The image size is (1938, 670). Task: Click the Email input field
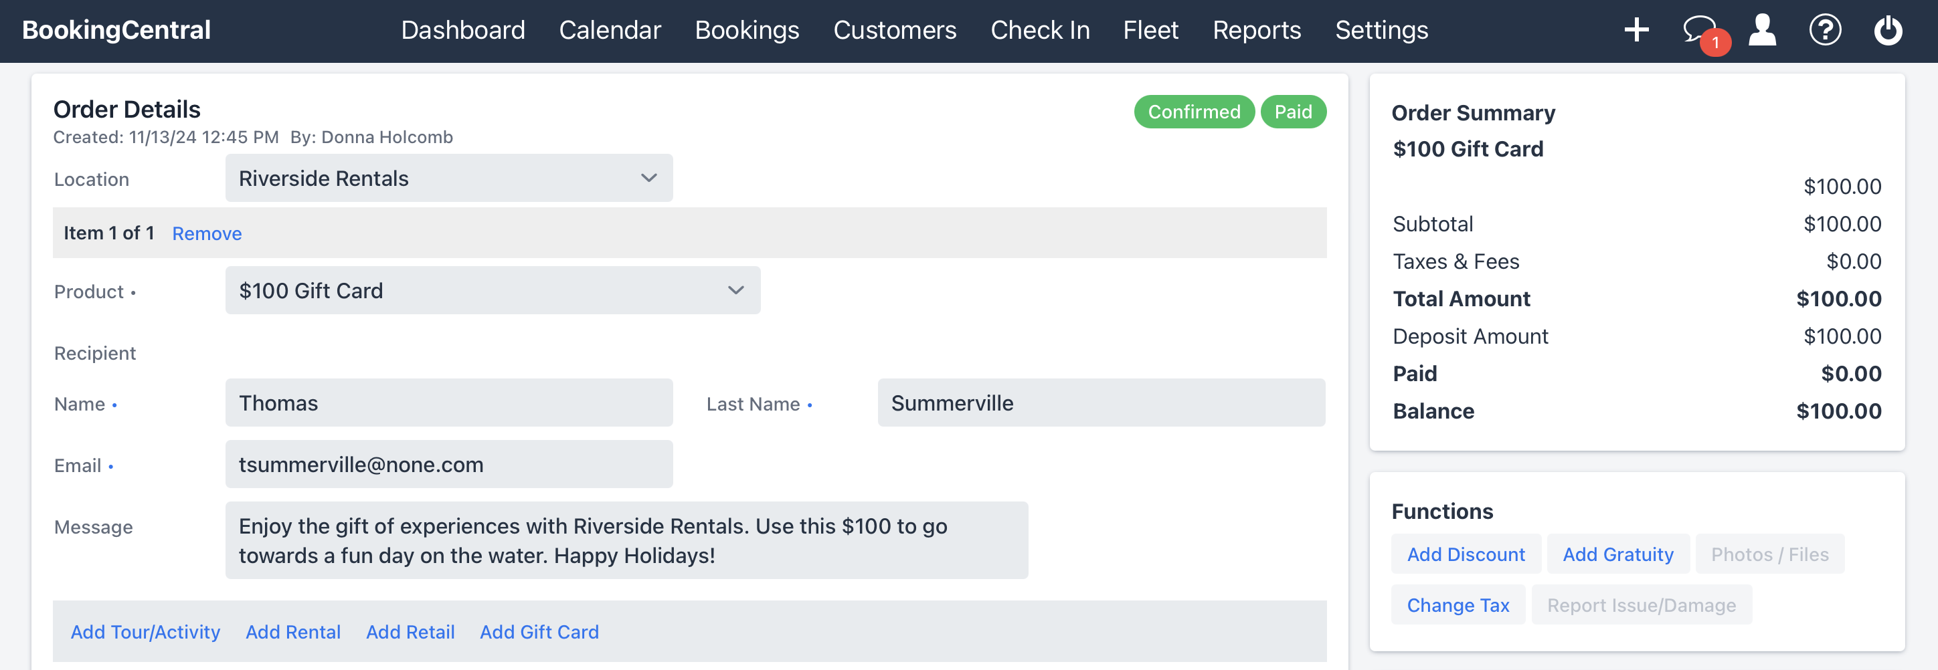click(449, 465)
